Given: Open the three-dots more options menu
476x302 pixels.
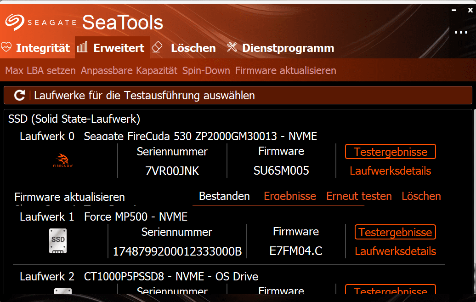Looking at the screenshot, I should [461, 32].
